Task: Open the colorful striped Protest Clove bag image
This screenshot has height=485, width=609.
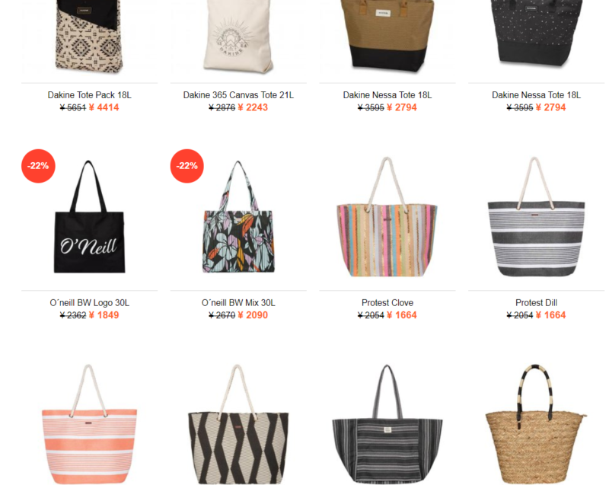Action: [387, 217]
